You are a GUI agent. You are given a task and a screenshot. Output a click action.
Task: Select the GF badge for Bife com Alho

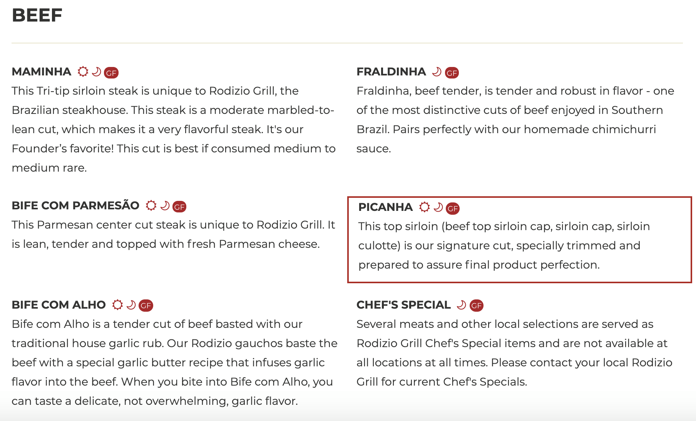pyautogui.click(x=146, y=306)
